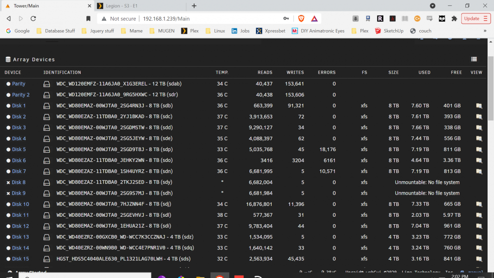Open a new browser tab
Image resolution: width=494 pixels, height=278 pixels.
point(194,6)
